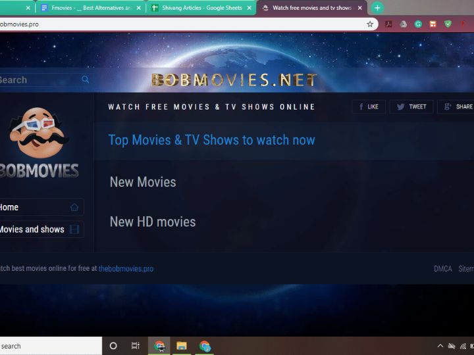Click the Bob mascot with 3D glasses
This screenshot has width=474, height=355.
coord(38,133)
